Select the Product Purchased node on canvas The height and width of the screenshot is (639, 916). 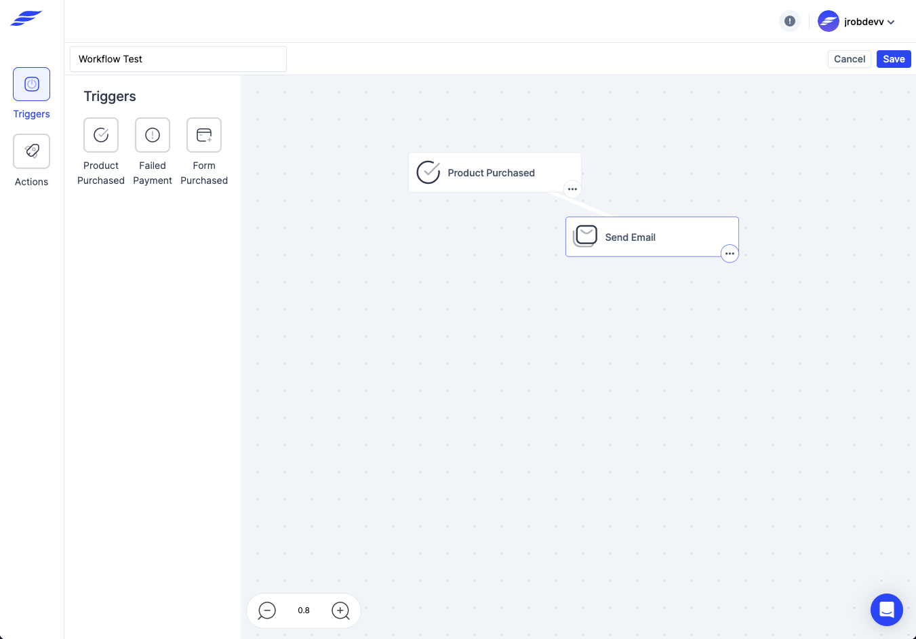495,172
